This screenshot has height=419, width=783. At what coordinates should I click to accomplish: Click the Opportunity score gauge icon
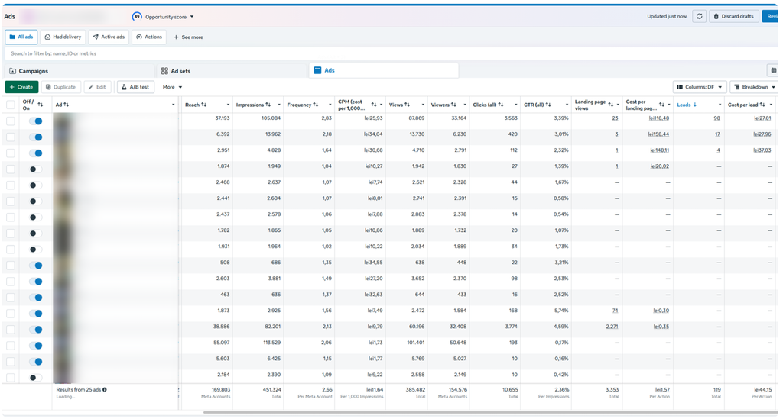click(137, 17)
